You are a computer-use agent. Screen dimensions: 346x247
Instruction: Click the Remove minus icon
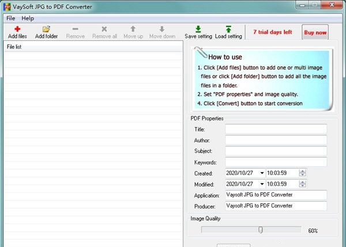tap(75, 29)
